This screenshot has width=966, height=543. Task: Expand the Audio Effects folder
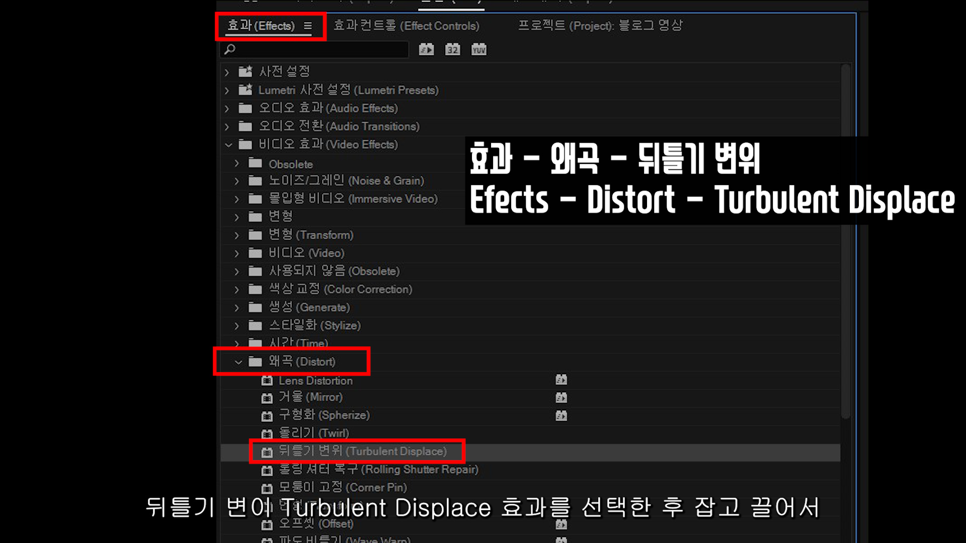(x=227, y=109)
